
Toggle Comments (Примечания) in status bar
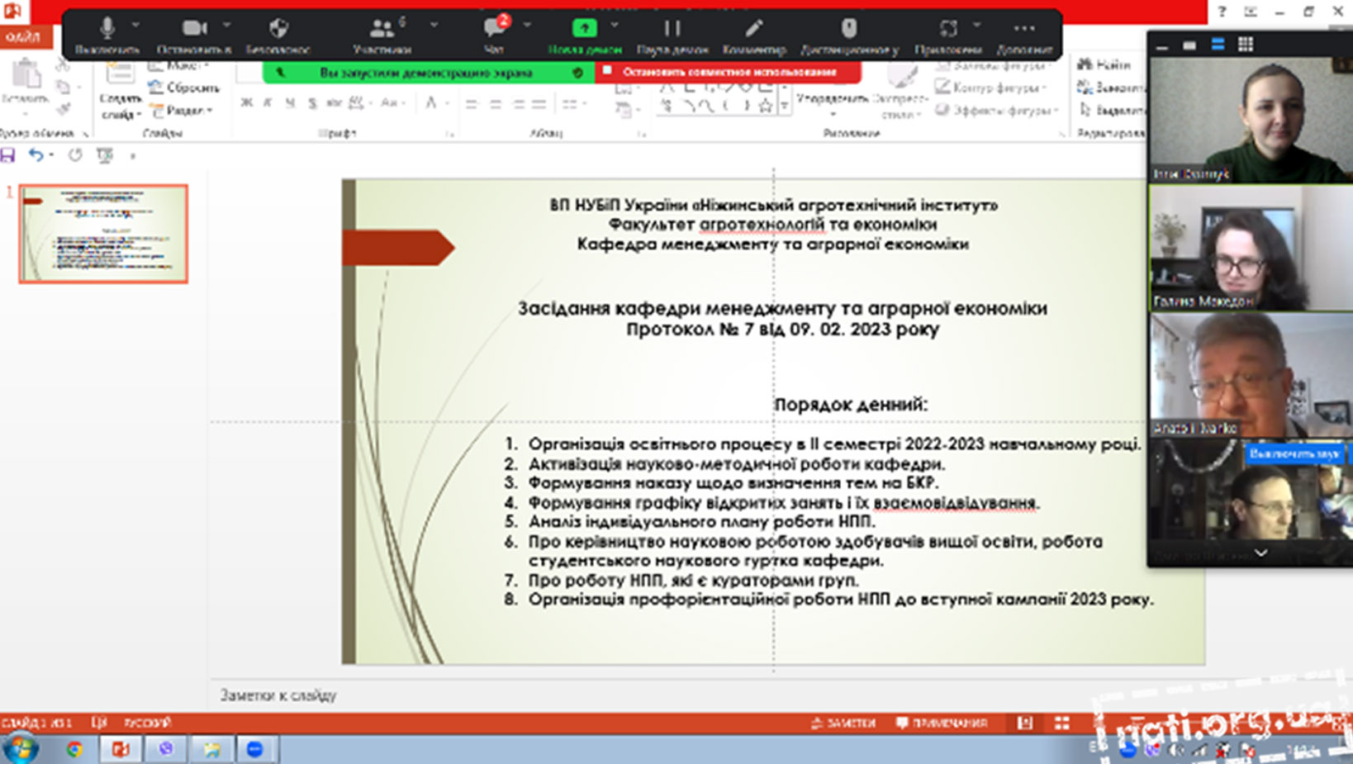[942, 723]
